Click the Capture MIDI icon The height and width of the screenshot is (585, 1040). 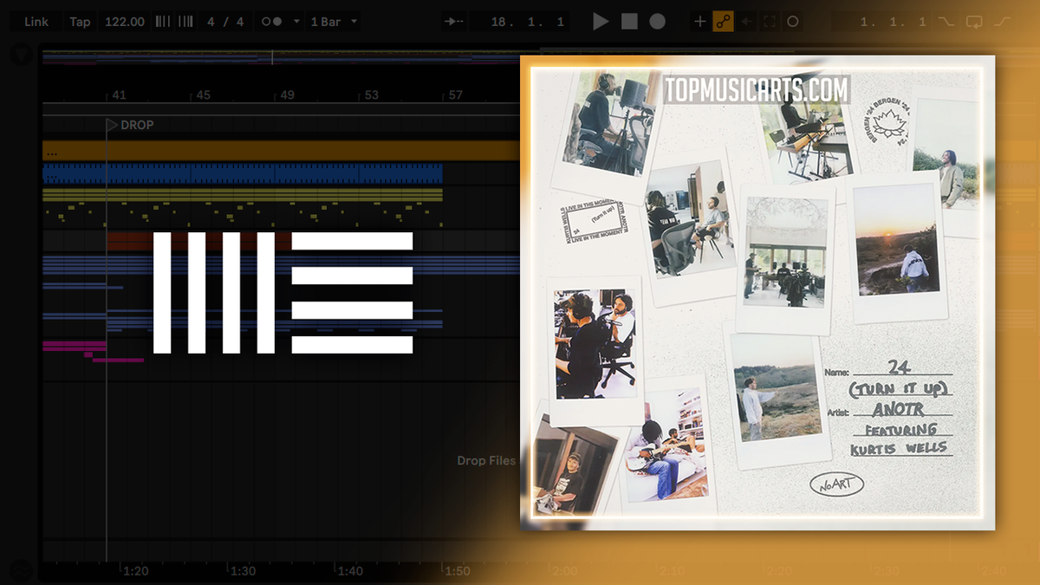tap(770, 22)
